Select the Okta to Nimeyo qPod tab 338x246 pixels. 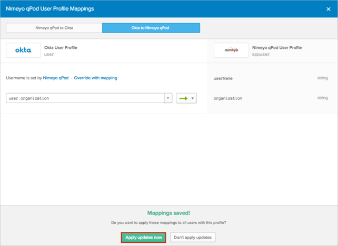151,28
